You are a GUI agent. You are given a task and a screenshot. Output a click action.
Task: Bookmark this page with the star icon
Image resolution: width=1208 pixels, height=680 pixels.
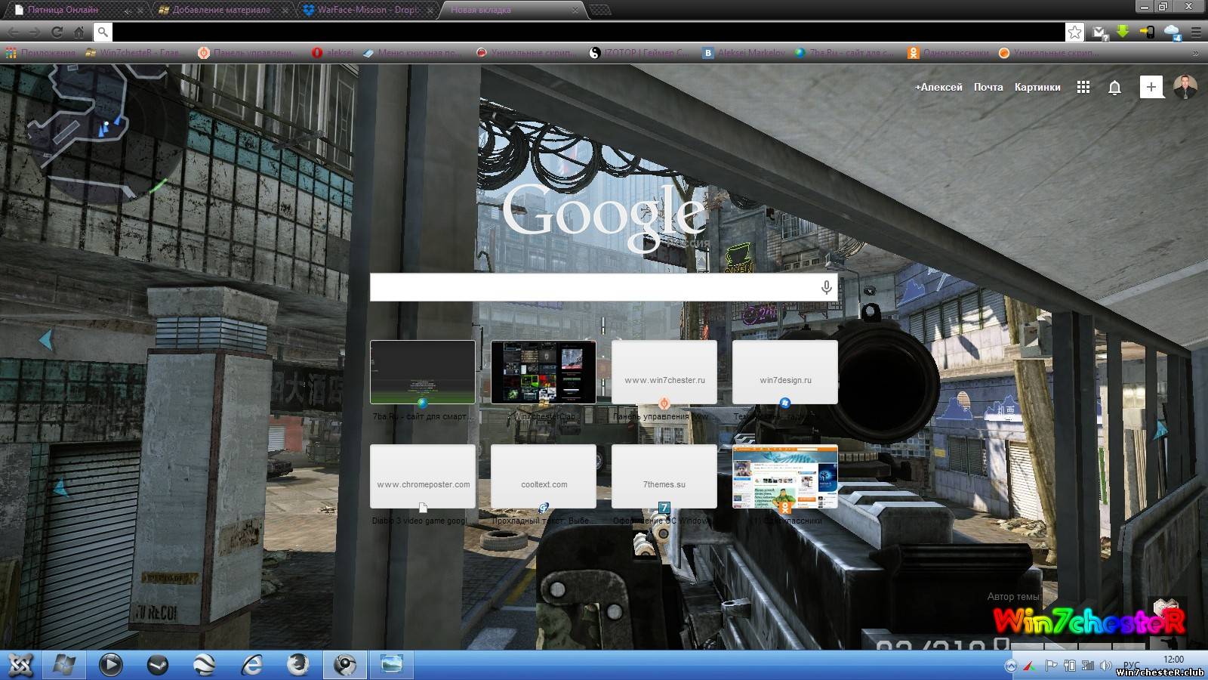(x=1074, y=32)
